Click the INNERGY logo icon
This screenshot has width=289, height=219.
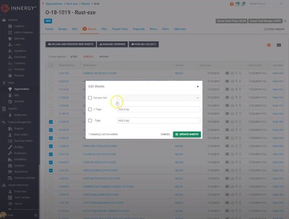(5, 8)
